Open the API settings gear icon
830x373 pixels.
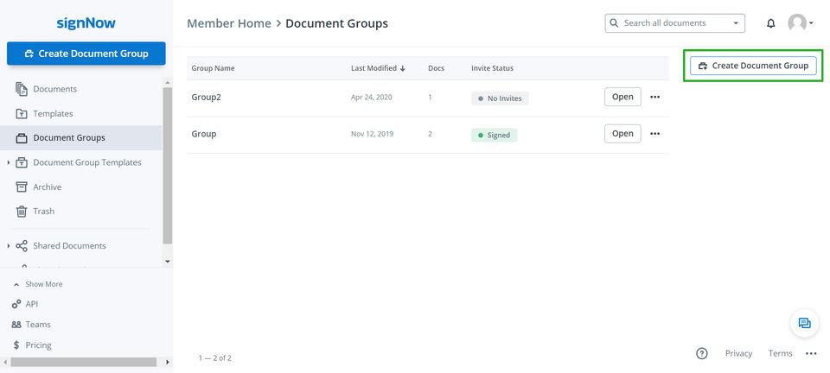point(16,304)
